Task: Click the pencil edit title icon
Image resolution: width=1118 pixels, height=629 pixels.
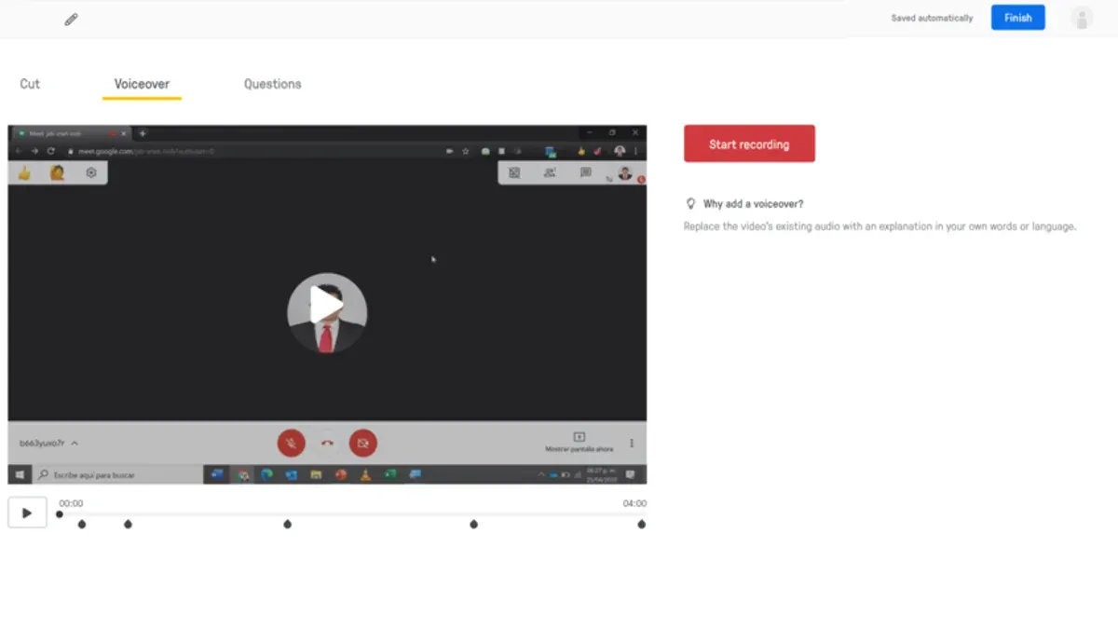Action: [x=71, y=20]
